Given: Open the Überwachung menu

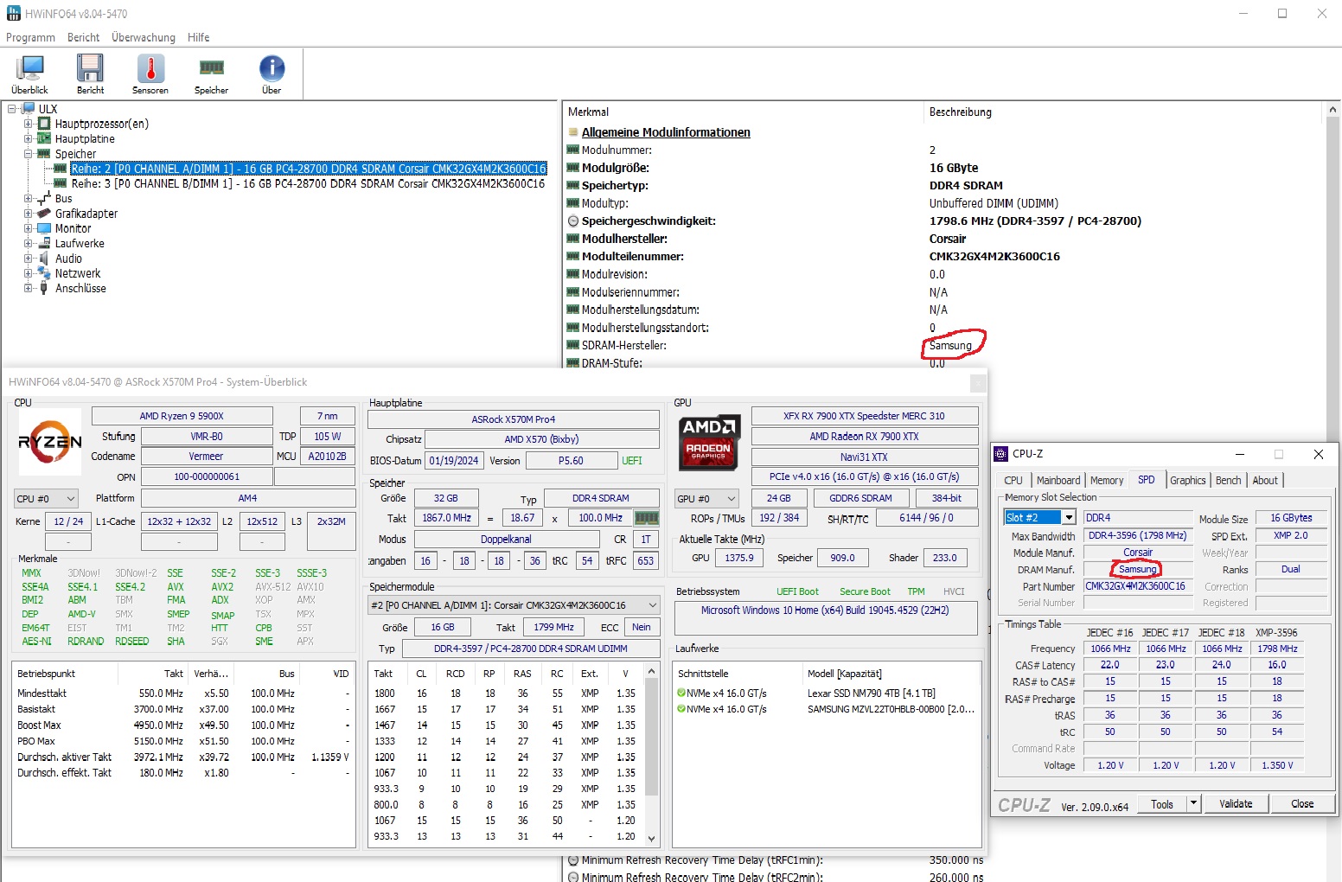Looking at the screenshot, I should click(144, 37).
